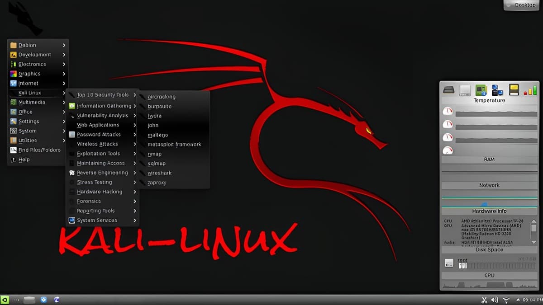Toggle the Disk Space section header
This screenshot has width=543, height=305.
(x=489, y=249)
